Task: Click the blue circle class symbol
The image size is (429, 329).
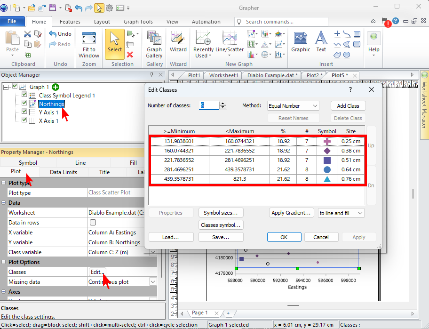Action: click(327, 170)
